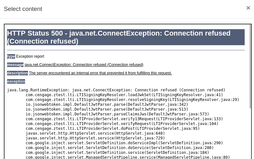Viewport: 254px width, 159px height.
Task: Click the ManagedServletPipeline.service line
Action: point(128,157)
